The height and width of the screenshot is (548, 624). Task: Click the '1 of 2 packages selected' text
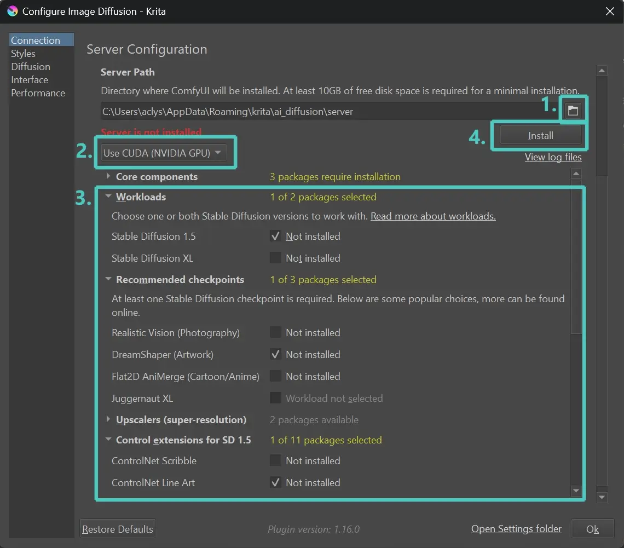(x=323, y=197)
